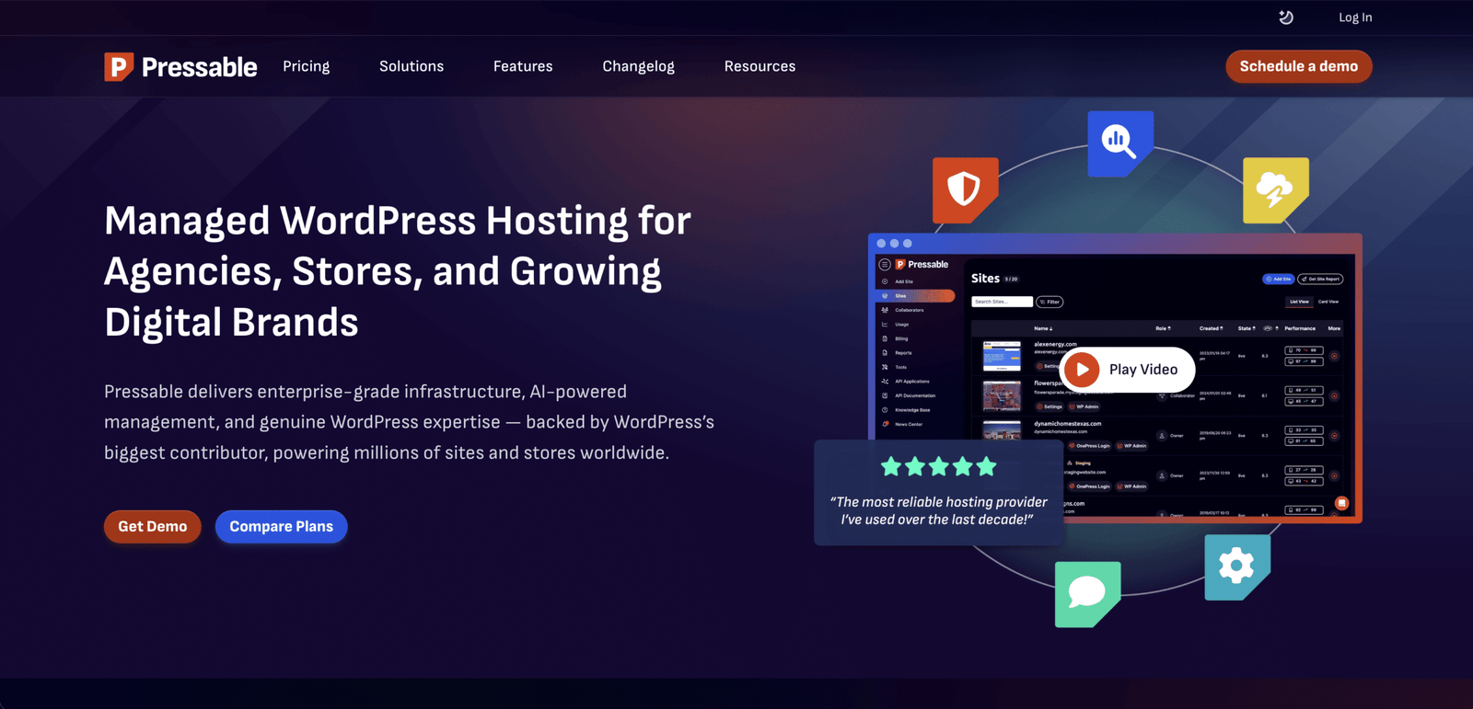Click the Performance column header in preview
This screenshot has height=709, width=1473.
[1300, 328]
